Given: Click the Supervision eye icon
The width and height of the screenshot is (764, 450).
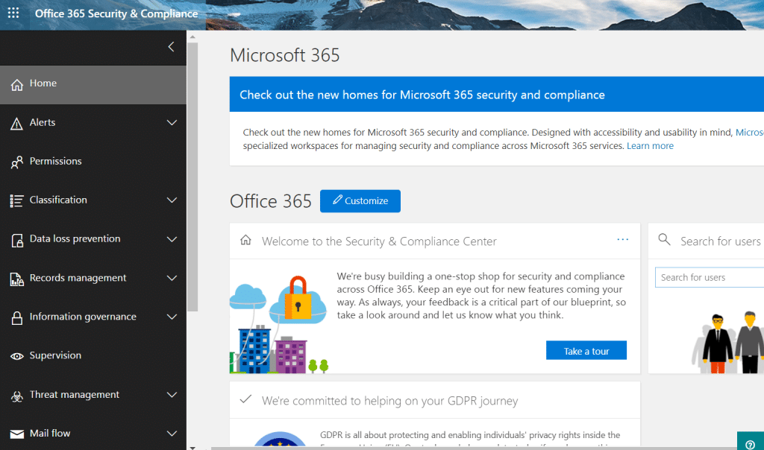Looking at the screenshot, I should [17, 356].
